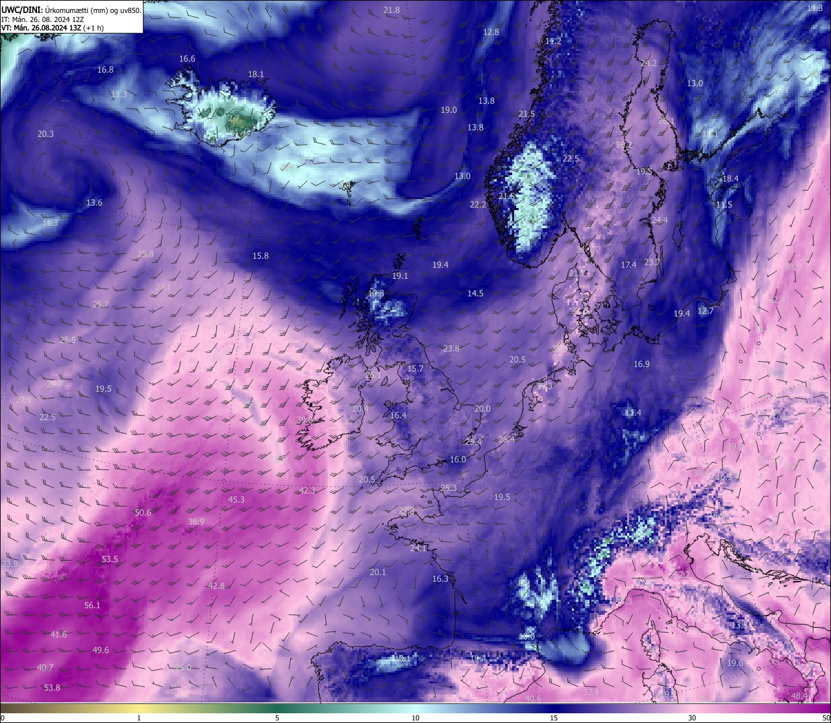Image resolution: width=831 pixels, height=723 pixels.
Task: Click the 14.5 value in the North Sea
Action: pyautogui.click(x=475, y=294)
